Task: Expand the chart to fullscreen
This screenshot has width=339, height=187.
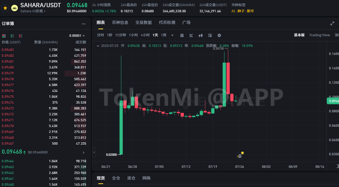Action: coord(332,23)
